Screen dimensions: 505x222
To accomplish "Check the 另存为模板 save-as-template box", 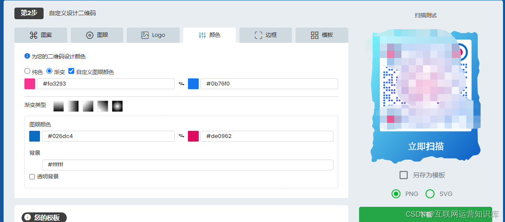I will tap(404, 175).
